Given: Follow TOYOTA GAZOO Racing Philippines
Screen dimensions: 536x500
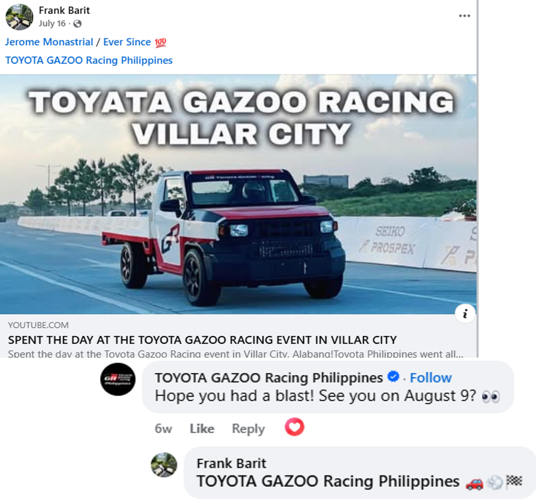Looking at the screenshot, I should click(430, 378).
